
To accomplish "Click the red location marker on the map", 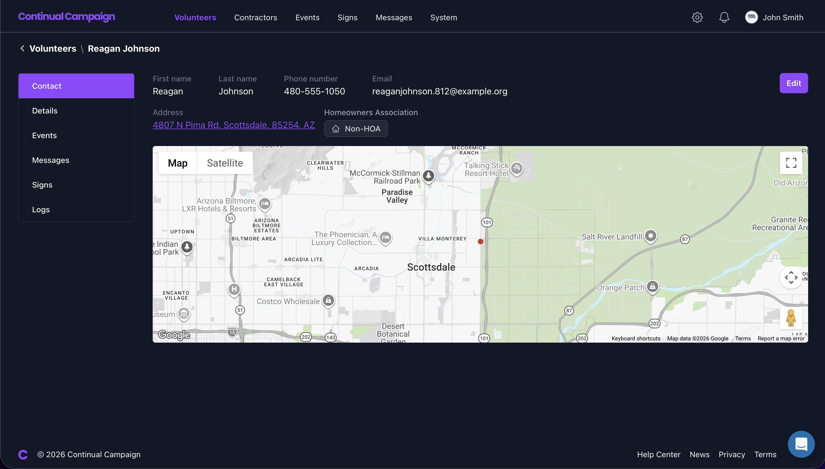I will click(480, 242).
